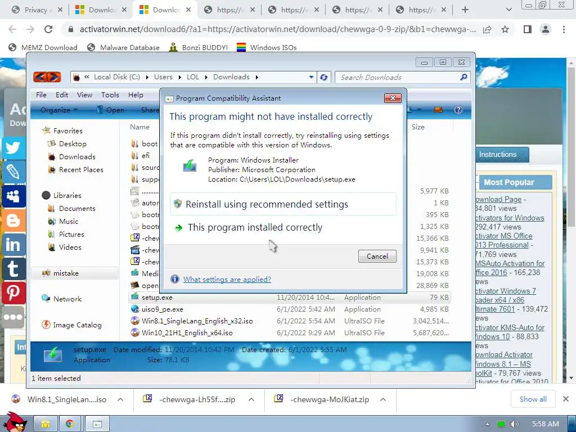Reload the page in Chrome
Image resolution: width=576 pixels, height=432 pixels.
pos(48,29)
